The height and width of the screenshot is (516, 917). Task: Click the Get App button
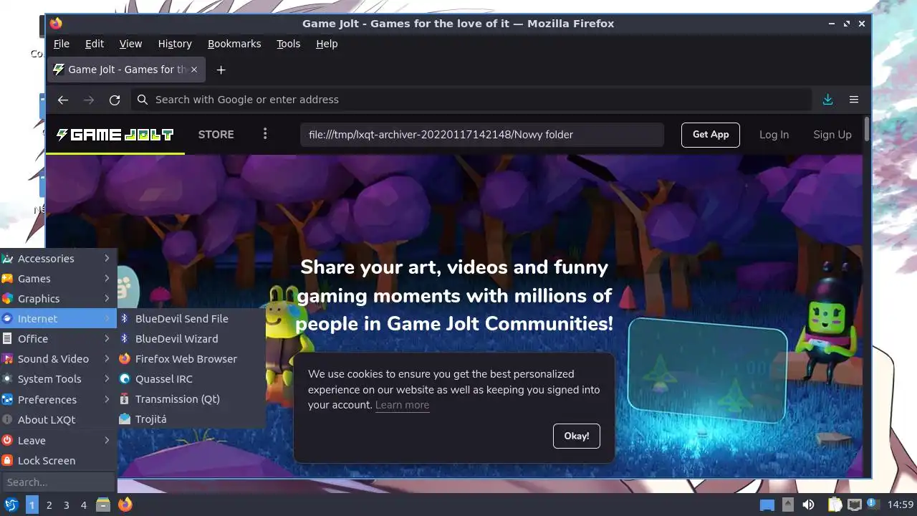pos(711,134)
